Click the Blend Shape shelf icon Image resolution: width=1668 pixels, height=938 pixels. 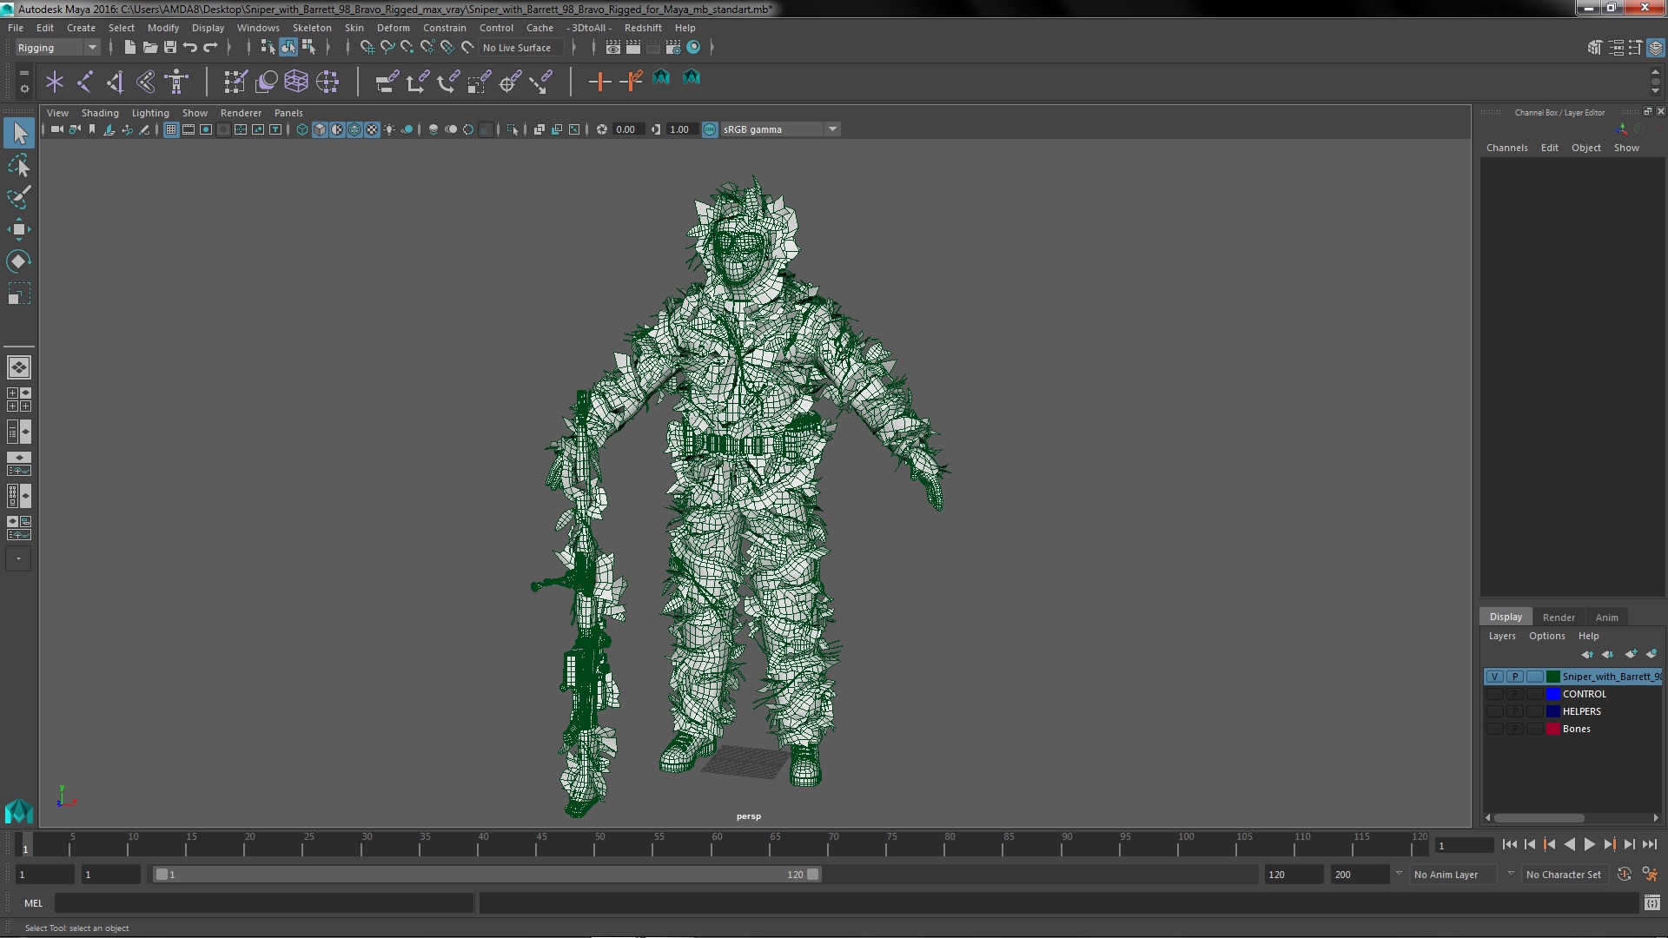pyautogui.click(x=266, y=82)
